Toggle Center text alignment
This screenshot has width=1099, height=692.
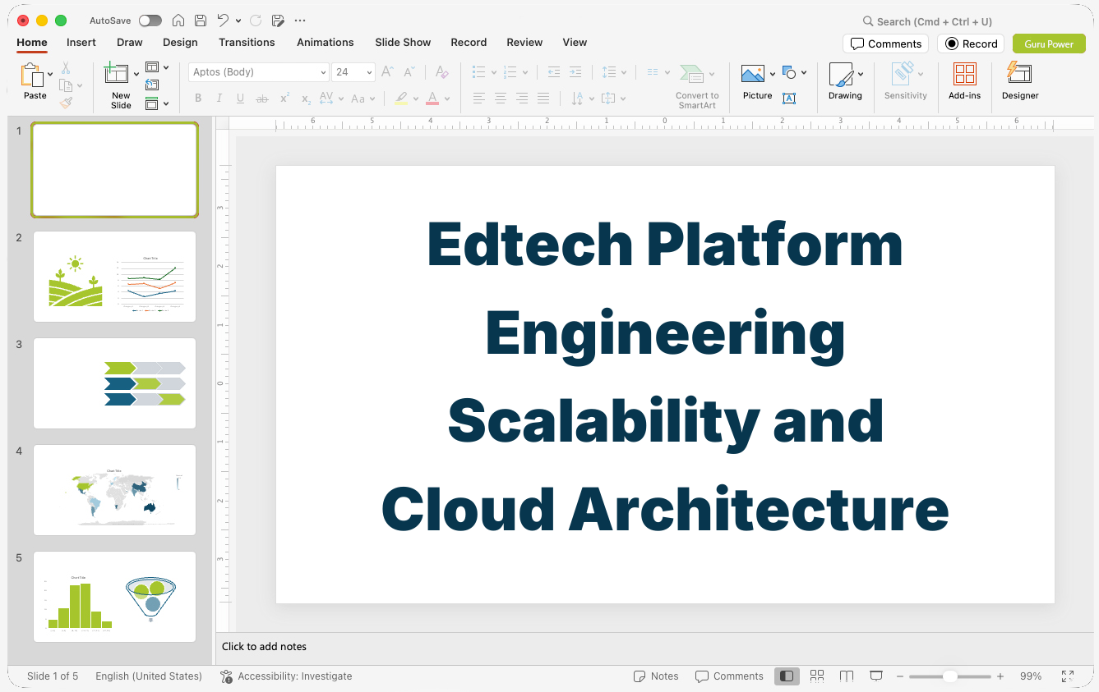click(x=501, y=99)
